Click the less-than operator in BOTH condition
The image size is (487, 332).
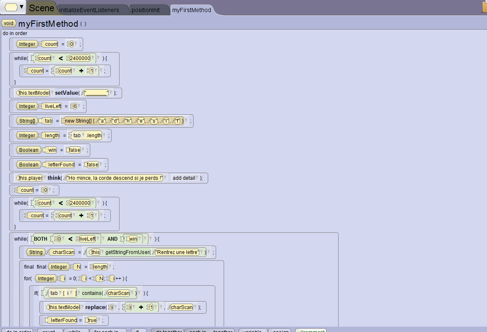71,239
